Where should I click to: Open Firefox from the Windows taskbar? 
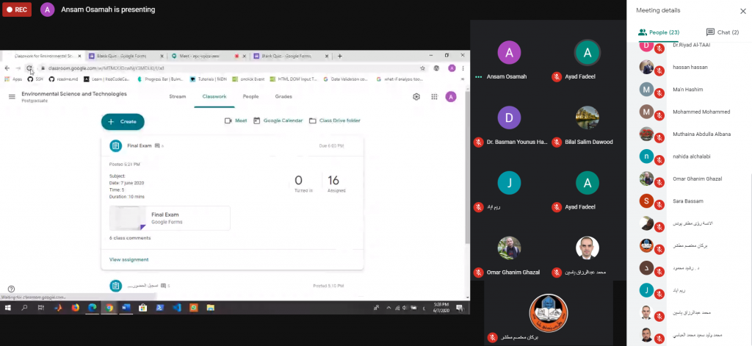(75, 308)
